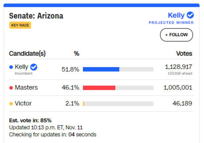The width and height of the screenshot is (204, 143).
Task: Click the PROJECTED WINNER label
Action: 171,23
